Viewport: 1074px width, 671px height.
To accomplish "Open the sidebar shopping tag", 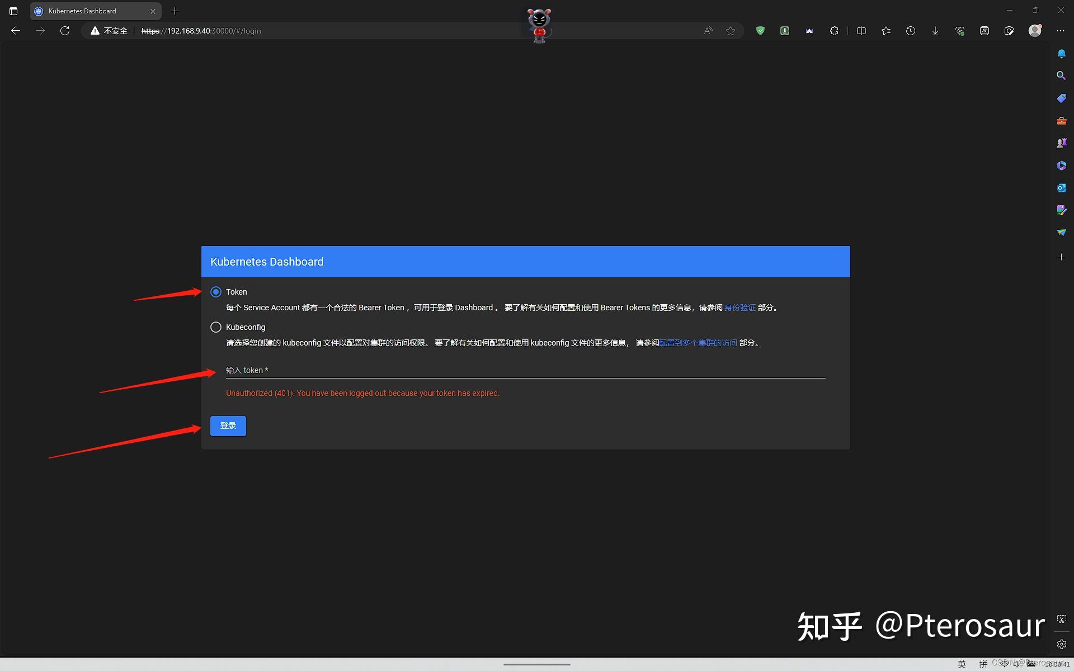I will click(x=1061, y=98).
